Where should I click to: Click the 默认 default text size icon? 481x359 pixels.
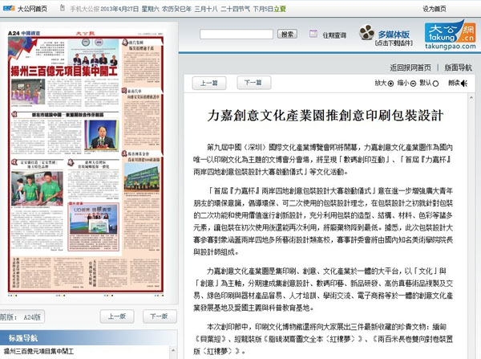coord(435,84)
